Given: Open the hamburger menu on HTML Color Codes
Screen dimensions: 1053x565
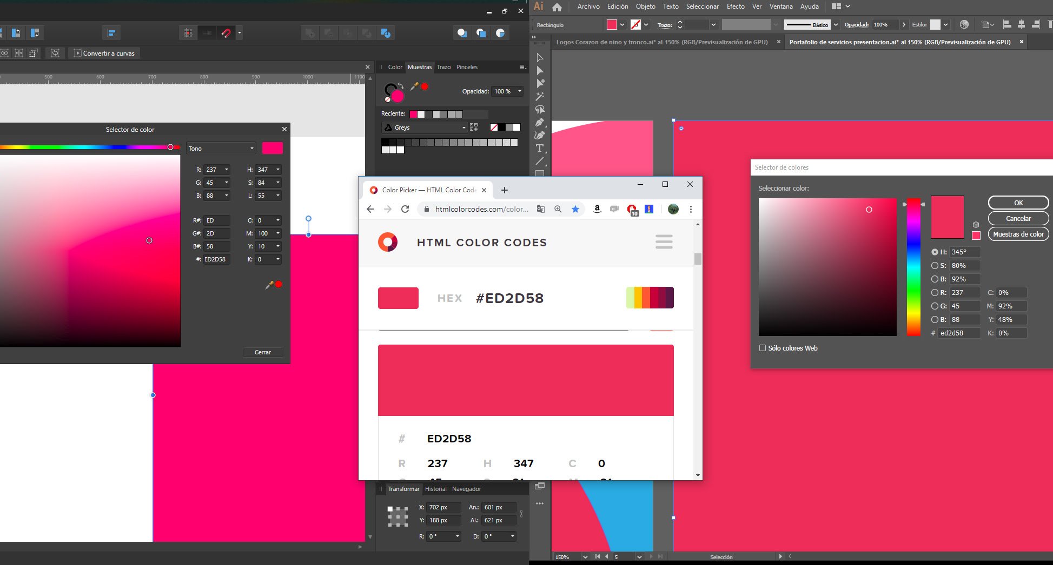Looking at the screenshot, I should [664, 241].
